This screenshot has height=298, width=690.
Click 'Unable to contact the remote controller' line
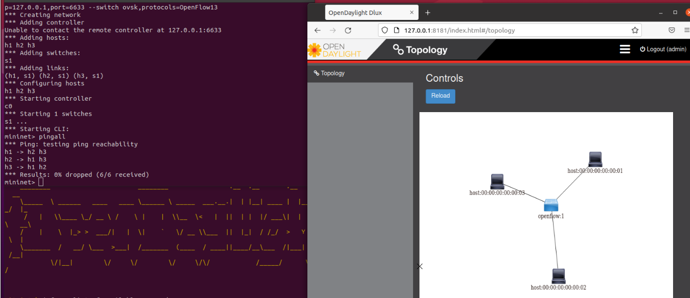click(x=113, y=30)
